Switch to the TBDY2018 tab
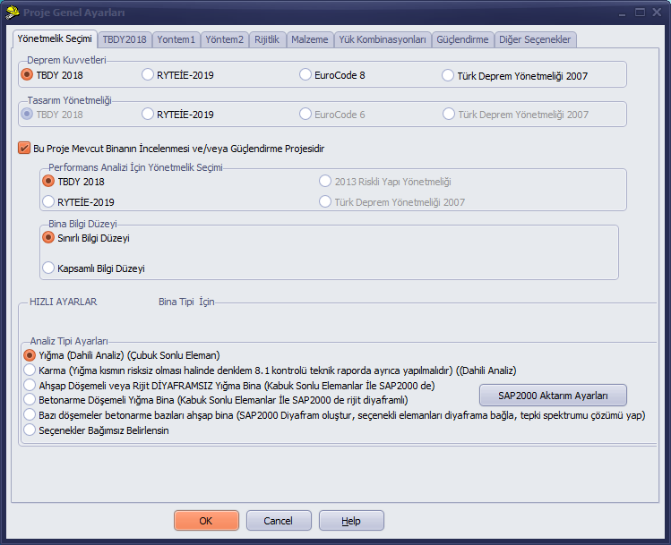 (125, 39)
